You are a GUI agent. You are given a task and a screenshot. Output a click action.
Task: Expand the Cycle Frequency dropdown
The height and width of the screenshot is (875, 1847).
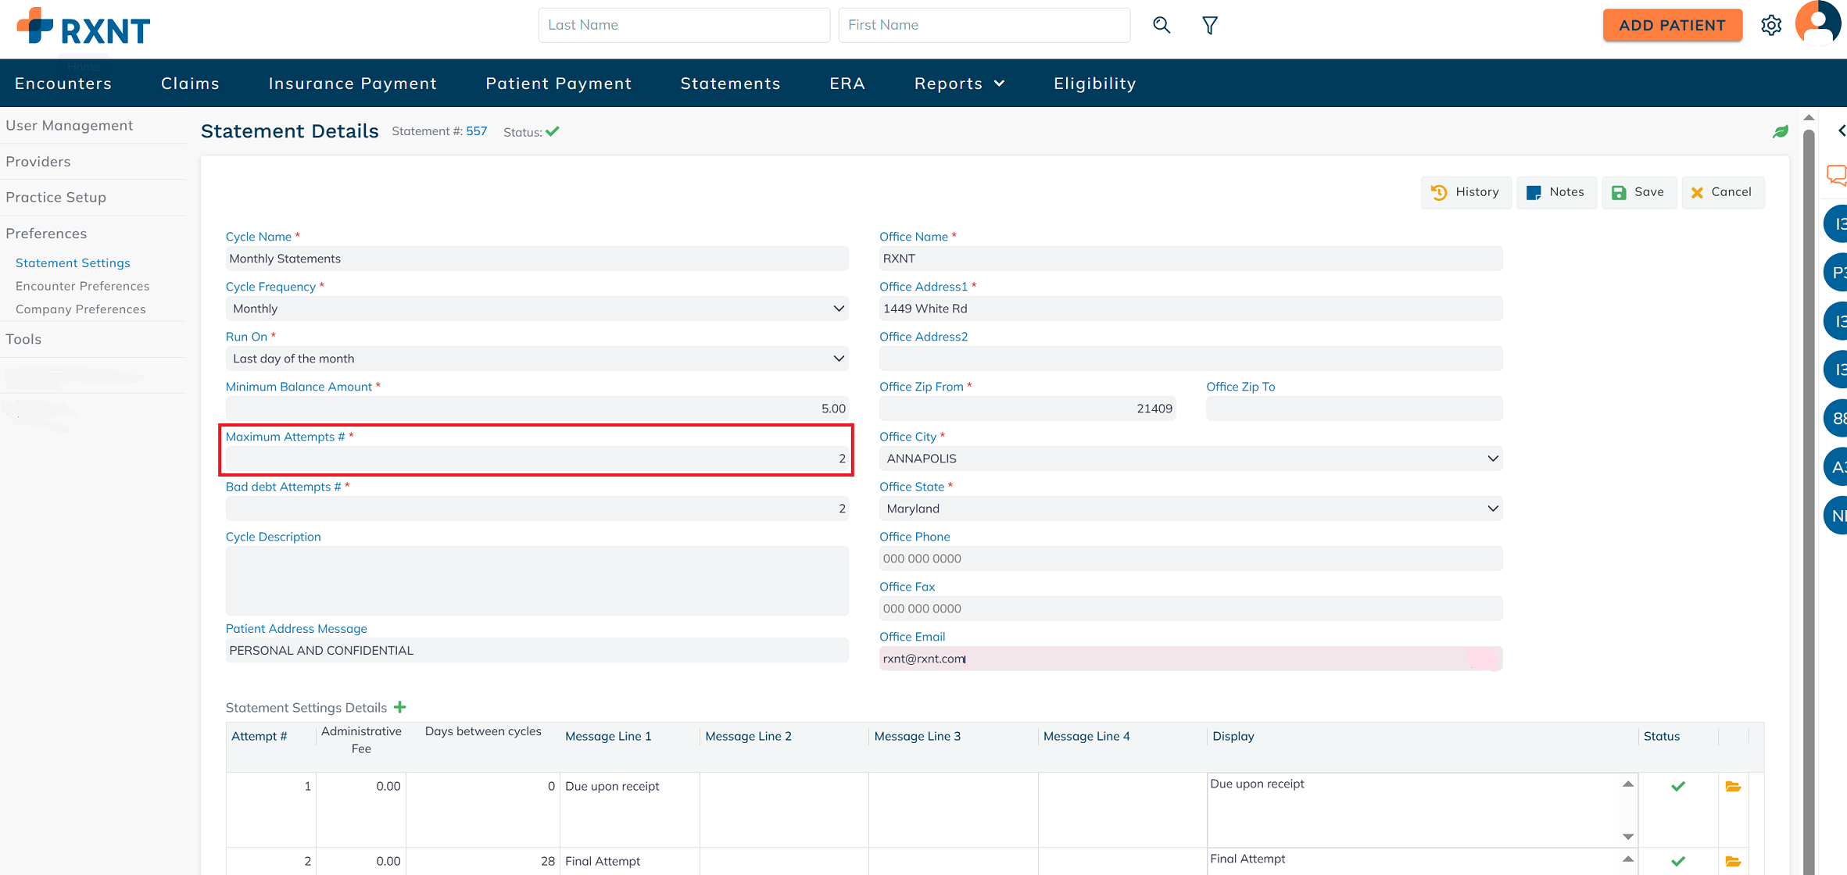[x=537, y=309]
